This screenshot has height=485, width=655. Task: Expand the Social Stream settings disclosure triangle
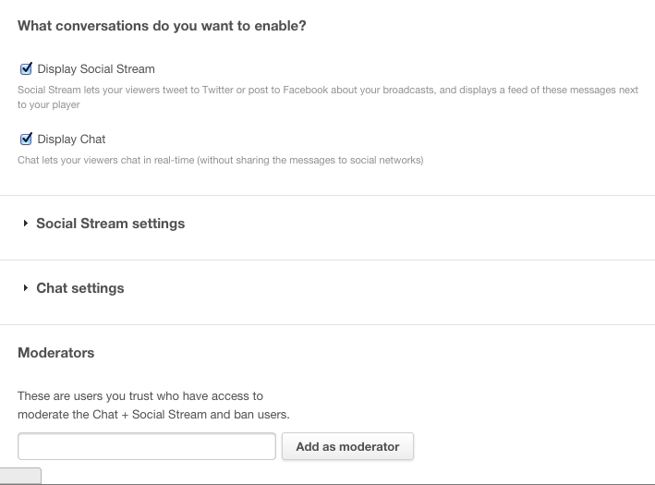pyautogui.click(x=26, y=224)
